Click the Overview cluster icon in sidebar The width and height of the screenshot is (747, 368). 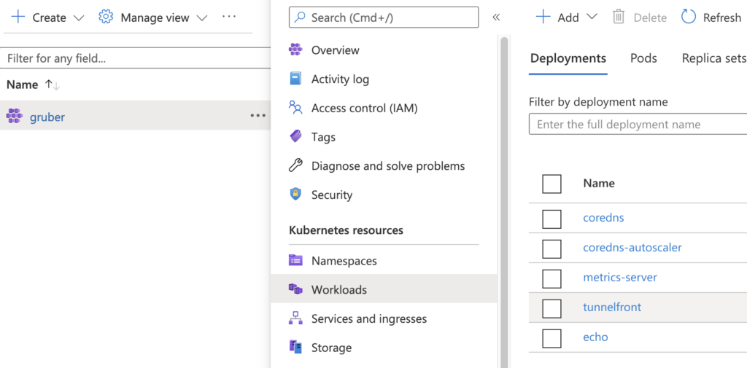pos(296,50)
